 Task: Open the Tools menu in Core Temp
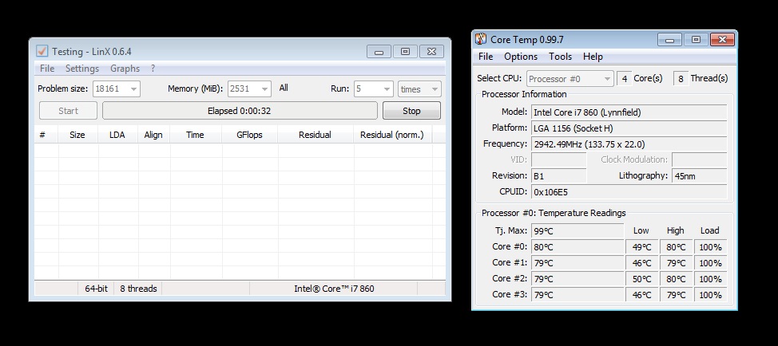[x=560, y=57]
